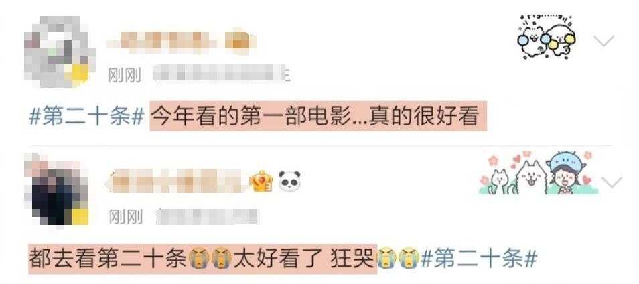Open the second post's pixelated avatar
The width and height of the screenshot is (639, 284).
point(57,190)
